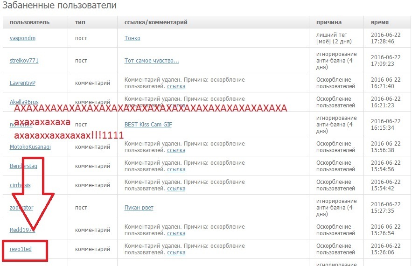Viewport: 412px width, 266px height.
Task: Open revo1ted user profile
Action: click(x=21, y=249)
